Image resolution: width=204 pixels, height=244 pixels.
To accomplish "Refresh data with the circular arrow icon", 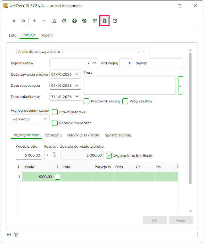I will pyautogui.click(x=64, y=21).
